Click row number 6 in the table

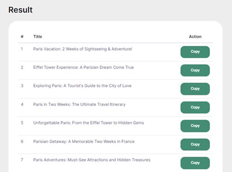(22, 141)
